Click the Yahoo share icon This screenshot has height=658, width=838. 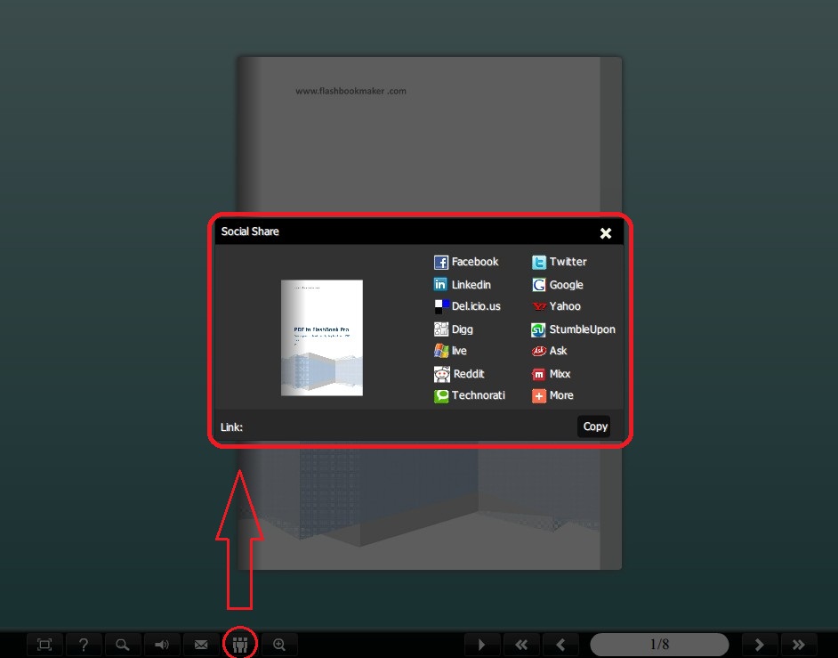[539, 306]
